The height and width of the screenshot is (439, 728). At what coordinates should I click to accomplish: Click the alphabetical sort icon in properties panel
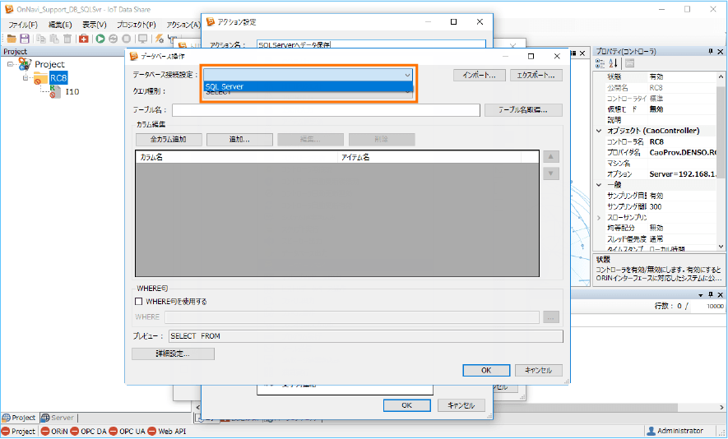(x=613, y=63)
